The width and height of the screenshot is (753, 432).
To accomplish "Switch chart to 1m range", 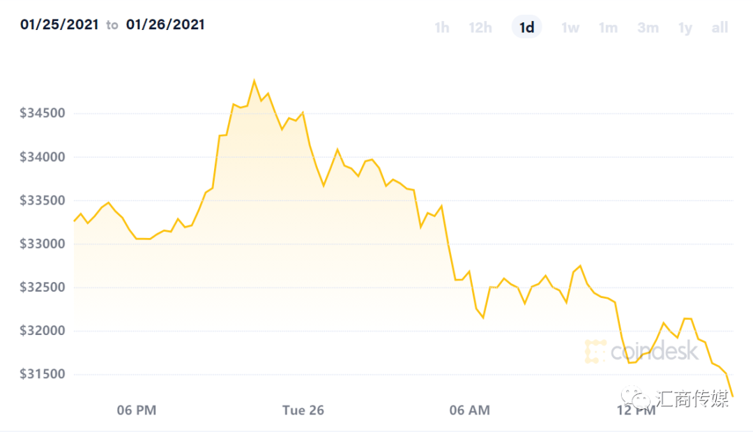I will tap(608, 27).
